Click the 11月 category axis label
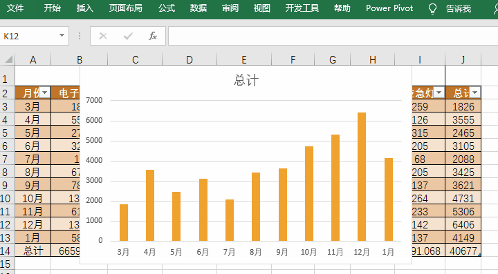The height and width of the screenshot is (274, 498). tap(335, 252)
